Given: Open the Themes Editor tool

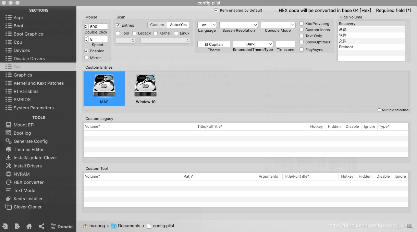Looking at the screenshot, I should point(28,149).
